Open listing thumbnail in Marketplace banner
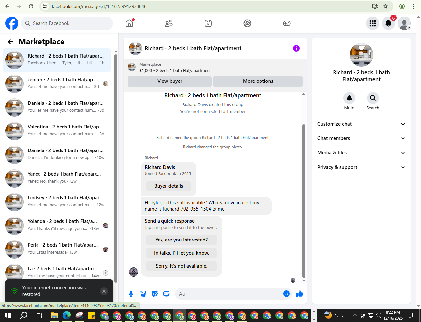This screenshot has height=322, width=421. pyautogui.click(x=132, y=67)
